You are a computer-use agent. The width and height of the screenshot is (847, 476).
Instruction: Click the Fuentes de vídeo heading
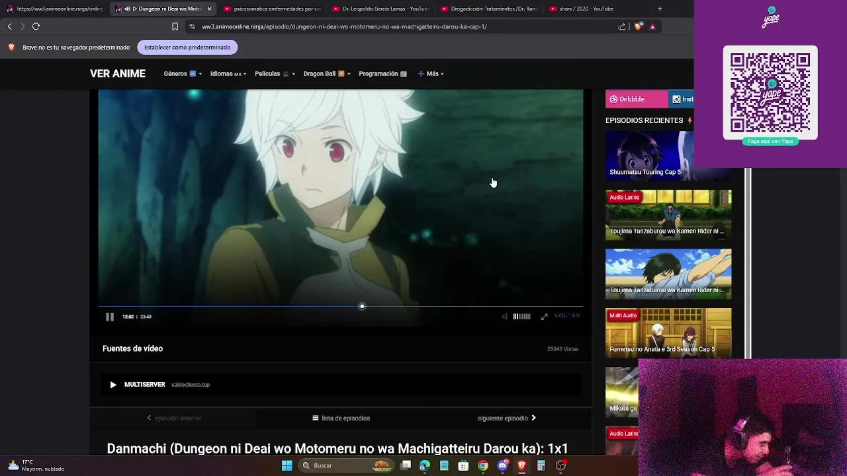pos(132,348)
